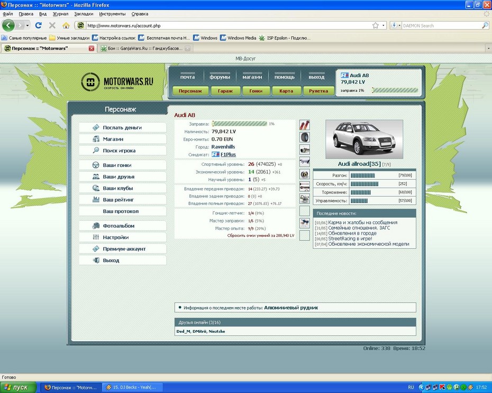Open the Гонки section button
The height and width of the screenshot is (393, 492).
(256, 91)
